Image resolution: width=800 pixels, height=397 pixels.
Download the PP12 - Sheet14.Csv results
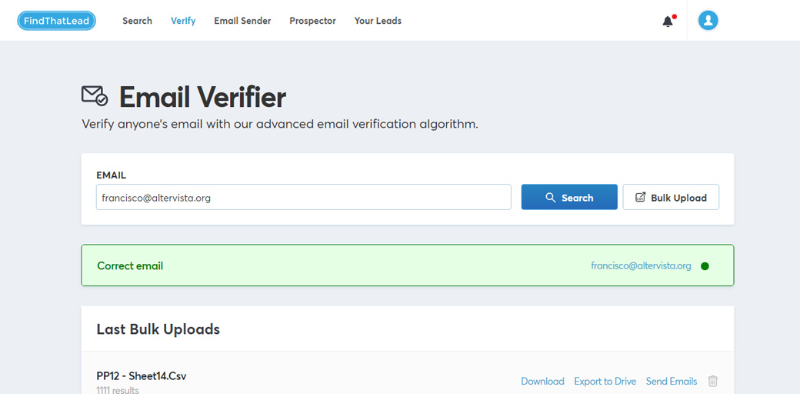click(542, 381)
